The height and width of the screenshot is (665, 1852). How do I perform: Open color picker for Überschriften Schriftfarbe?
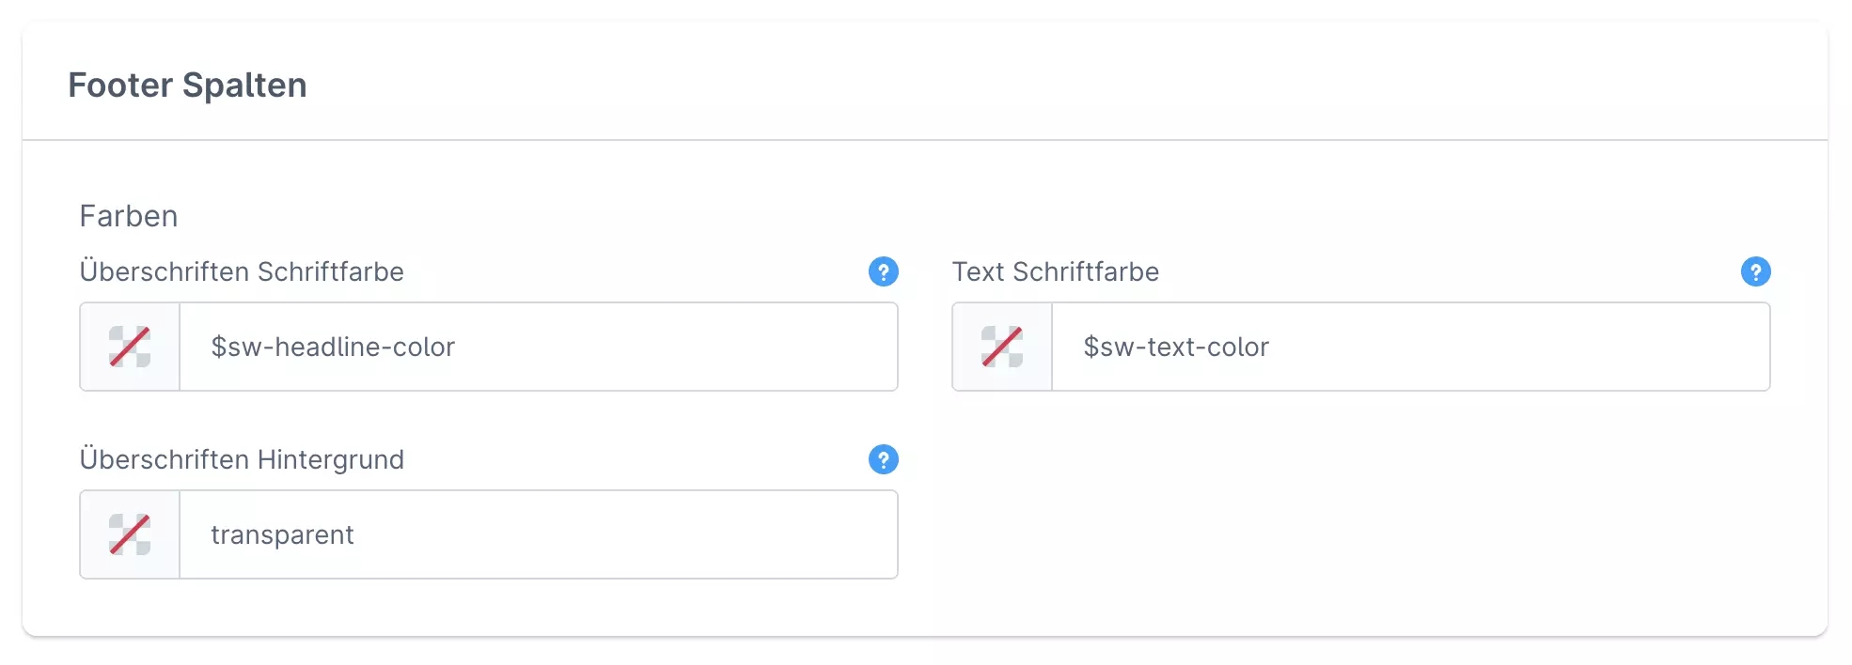[130, 347]
